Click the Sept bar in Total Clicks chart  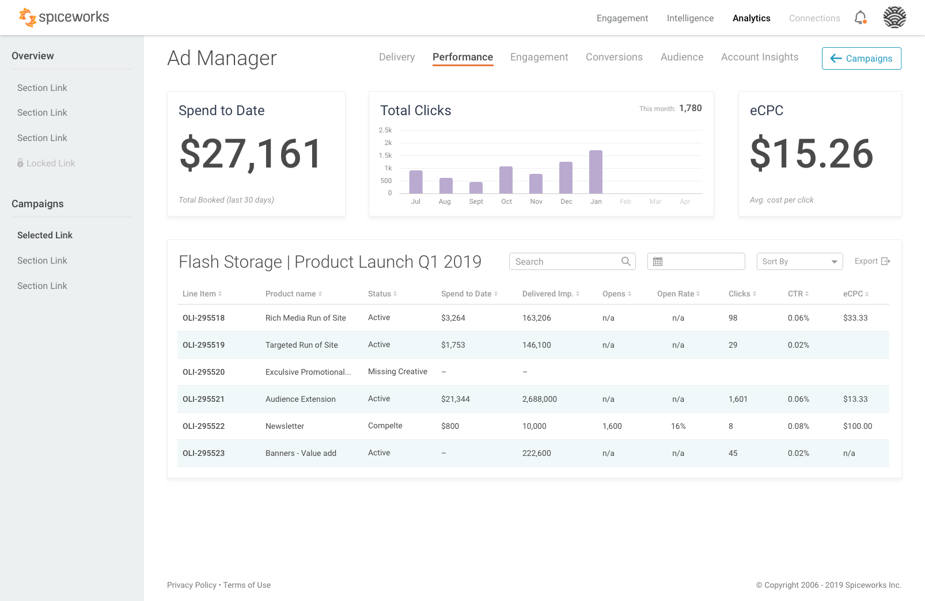point(476,188)
